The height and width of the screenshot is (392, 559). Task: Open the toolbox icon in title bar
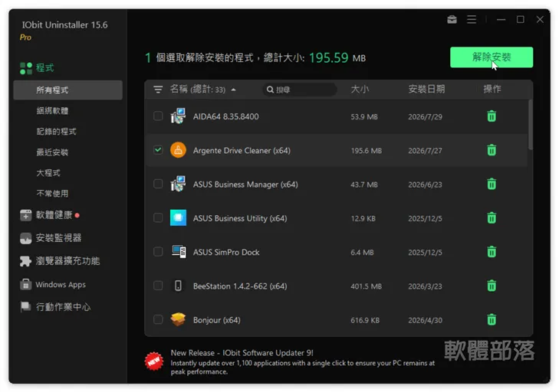[452, 20]
